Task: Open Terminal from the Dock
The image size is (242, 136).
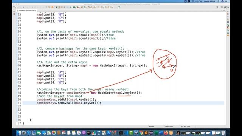Action: (x=121, y=133)
